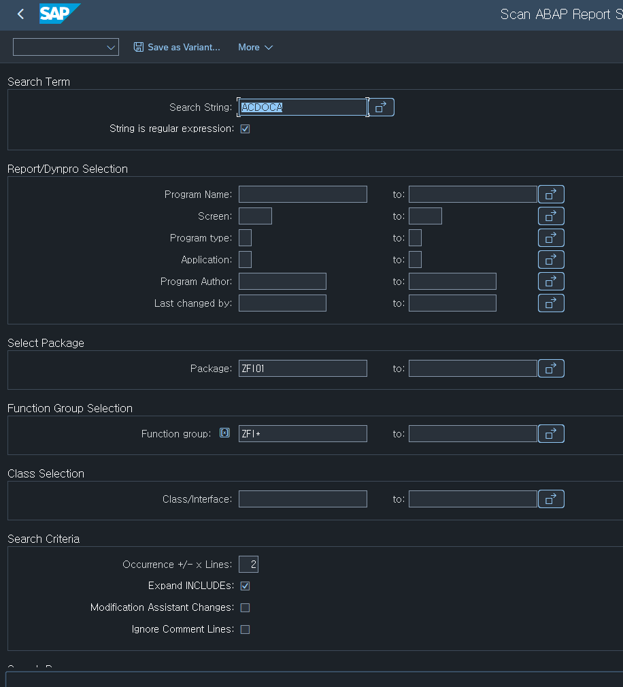Click the Function group field with ZFI*
The height and width of the screenshot is (687, 623).
pyautogui.click(x=303, y=434)
